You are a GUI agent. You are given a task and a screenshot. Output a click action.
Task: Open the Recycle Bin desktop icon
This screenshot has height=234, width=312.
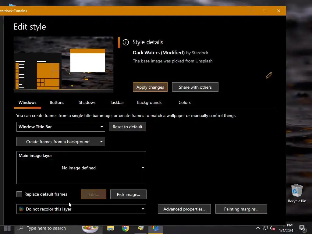(x=297, y=193)
